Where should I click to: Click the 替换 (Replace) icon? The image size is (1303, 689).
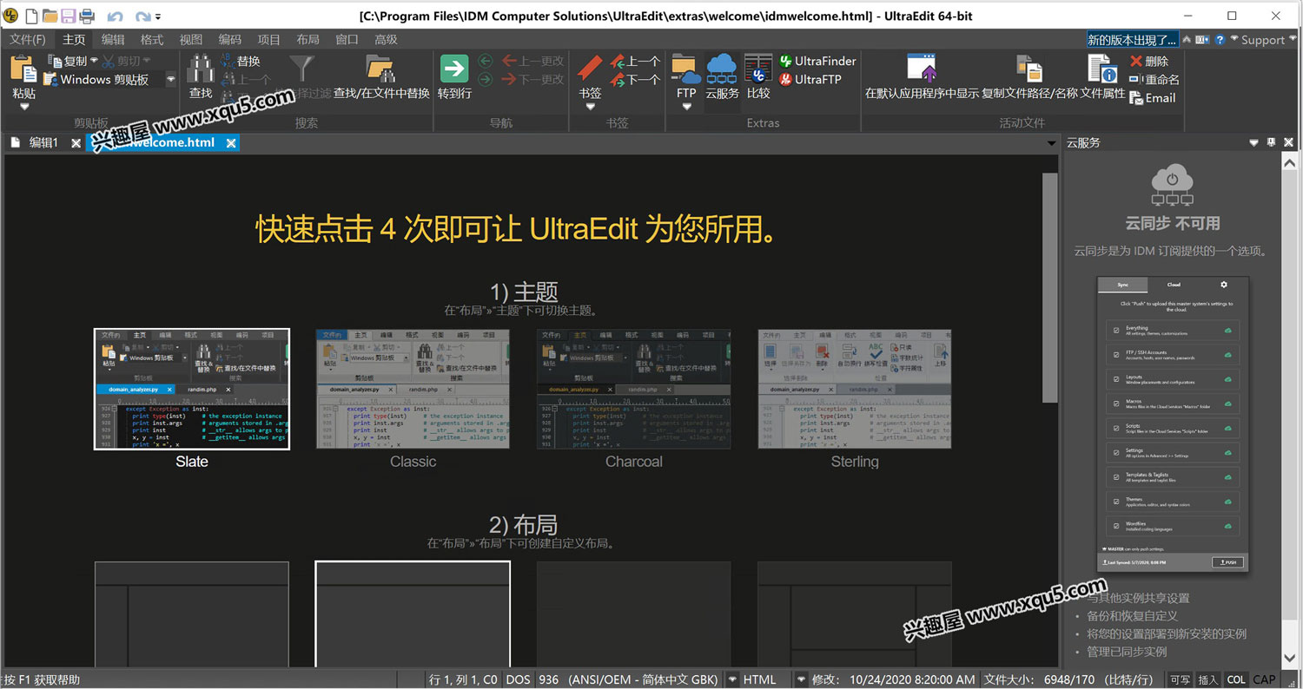pyautogui.click(x=227, y=61)
